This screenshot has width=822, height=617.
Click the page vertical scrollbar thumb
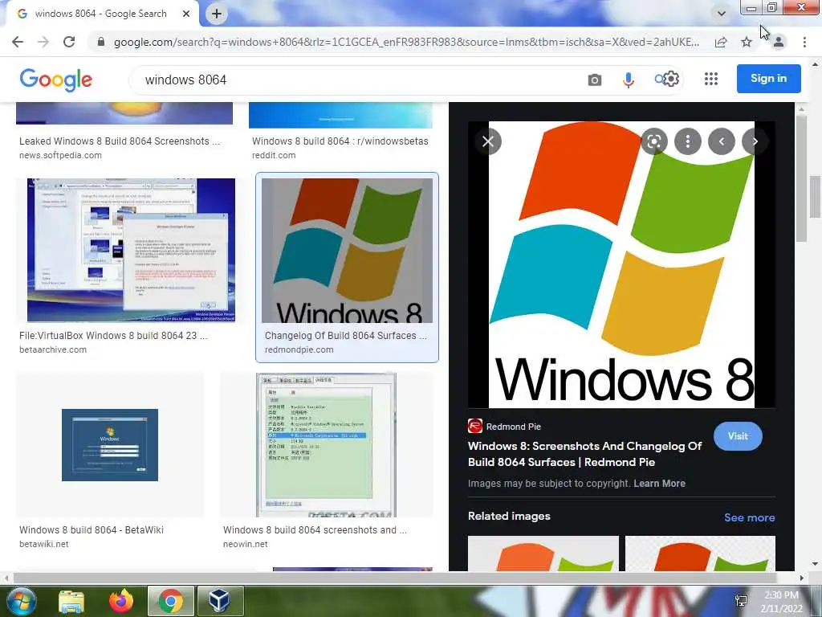[x=815, y=197]
